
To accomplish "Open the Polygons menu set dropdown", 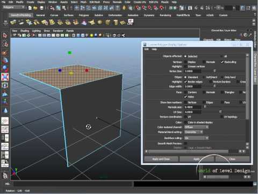I will tap(14, 8).
